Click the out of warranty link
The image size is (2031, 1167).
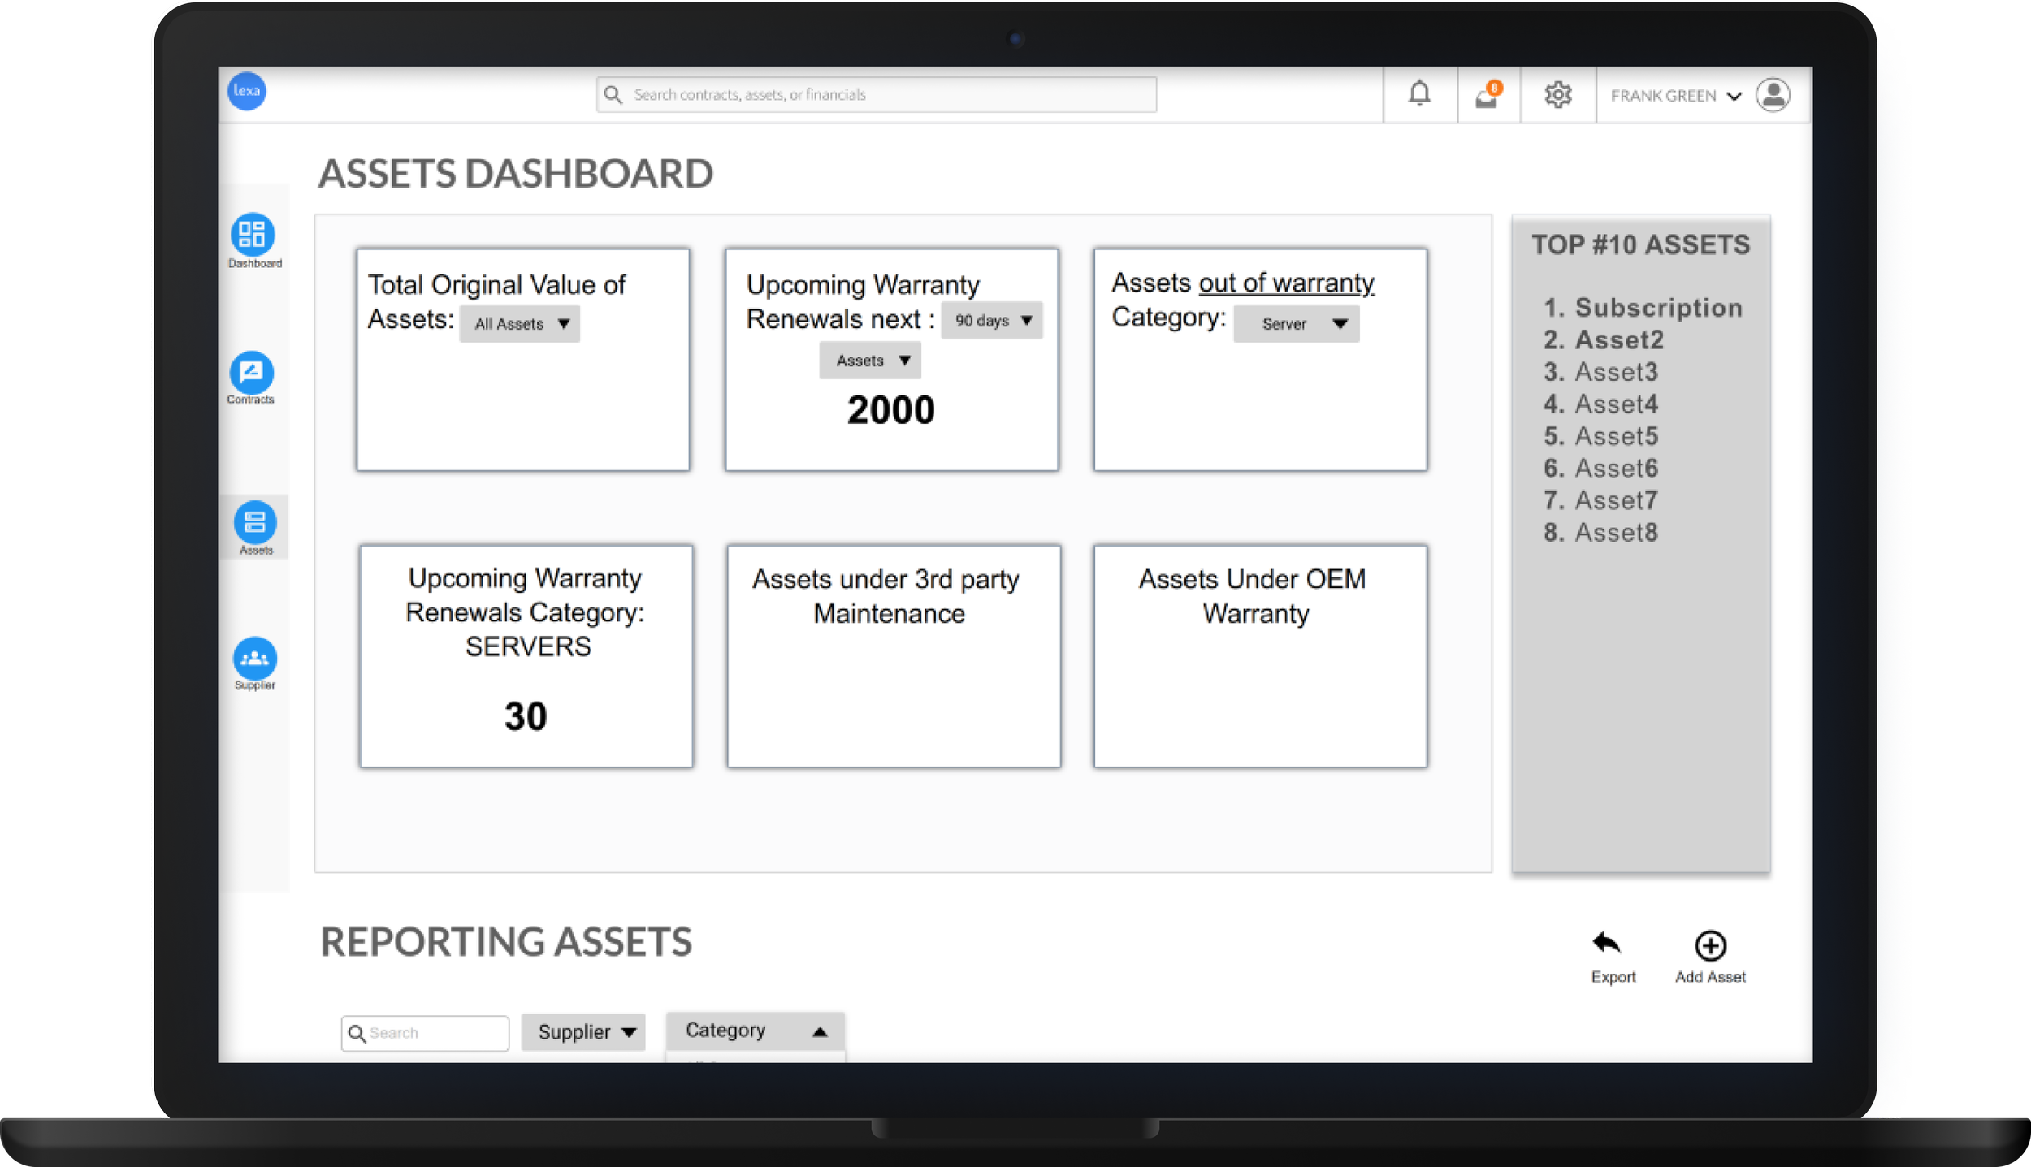tap(1286, 283)
